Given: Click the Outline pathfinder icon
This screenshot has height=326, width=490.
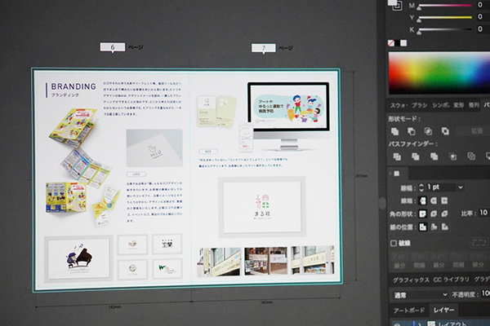Looking at the screenshot, I should pos(471,156).
